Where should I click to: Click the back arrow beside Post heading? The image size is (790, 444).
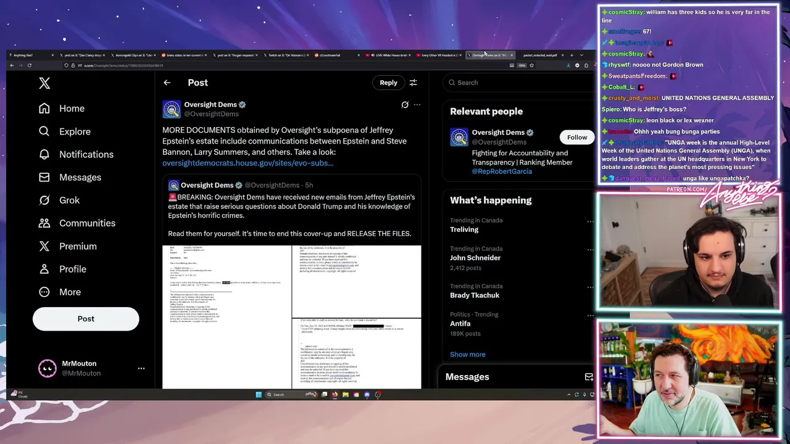pos(167,83)
